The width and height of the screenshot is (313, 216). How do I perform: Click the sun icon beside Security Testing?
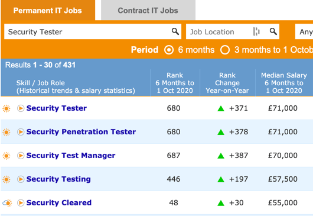click(6, 179)
